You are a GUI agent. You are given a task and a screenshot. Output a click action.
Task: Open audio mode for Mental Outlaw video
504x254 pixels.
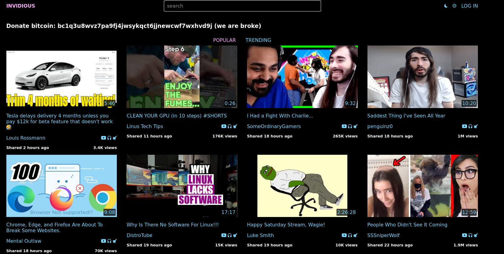tap(109, 241)
